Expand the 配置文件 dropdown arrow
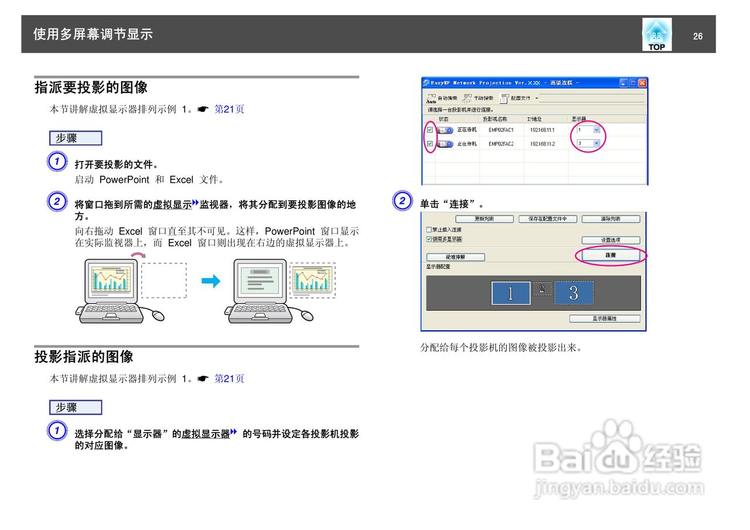 point(536,98)
